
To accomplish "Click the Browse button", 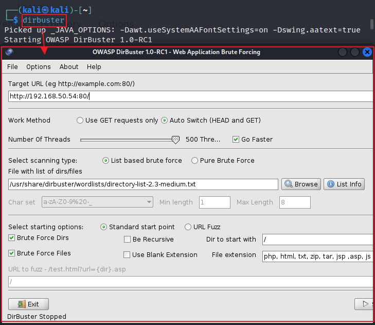I will (301, 184).
